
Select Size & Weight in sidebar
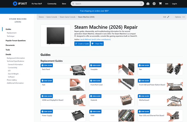pyautogui.click(x=13, y=74)
